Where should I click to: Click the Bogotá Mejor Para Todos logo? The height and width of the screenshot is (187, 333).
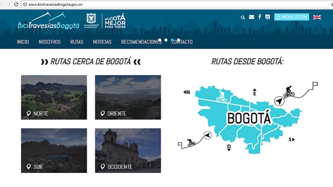click(115, 21)
